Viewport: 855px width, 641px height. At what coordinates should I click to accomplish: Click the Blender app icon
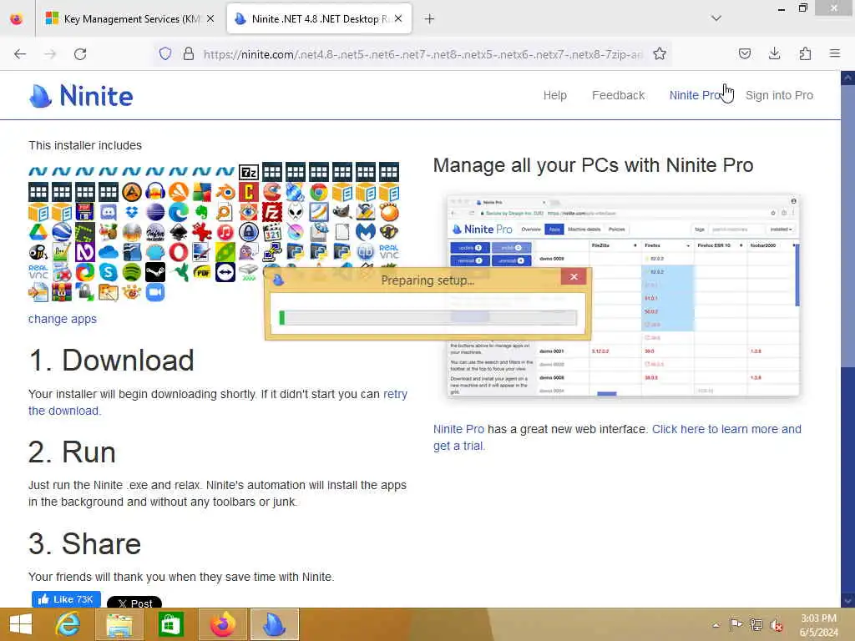(x=225, y=193)
